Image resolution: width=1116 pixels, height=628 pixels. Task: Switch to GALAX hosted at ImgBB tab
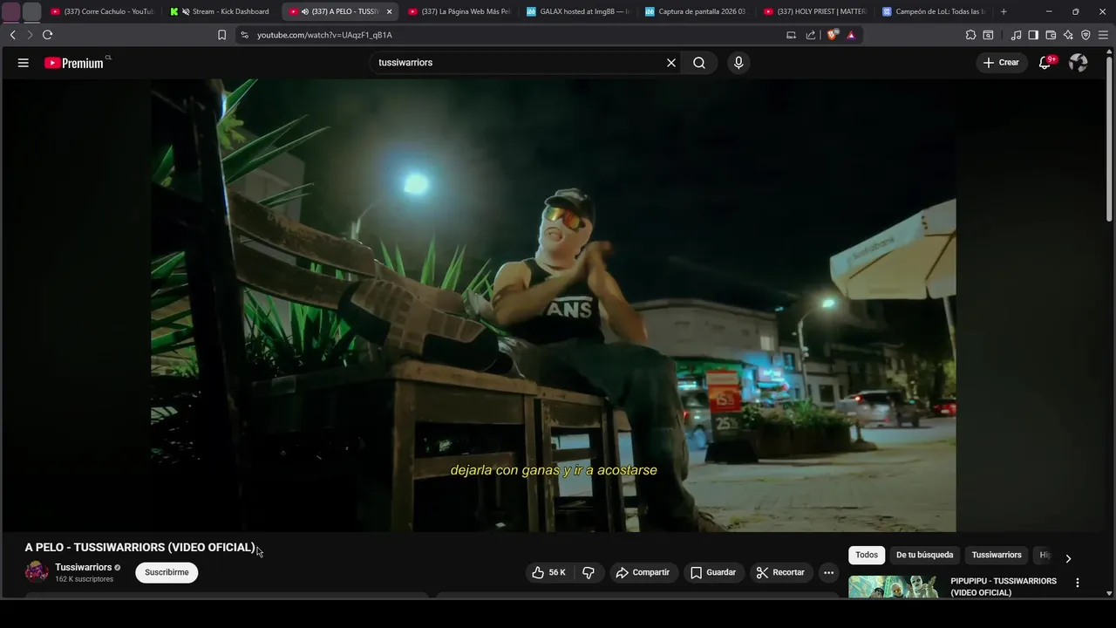[578, 11]
